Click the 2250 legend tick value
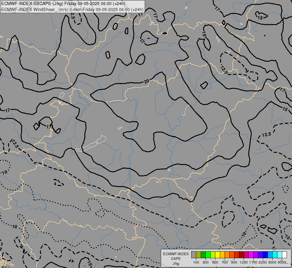 pyautogui.click(x=263, y=262)
